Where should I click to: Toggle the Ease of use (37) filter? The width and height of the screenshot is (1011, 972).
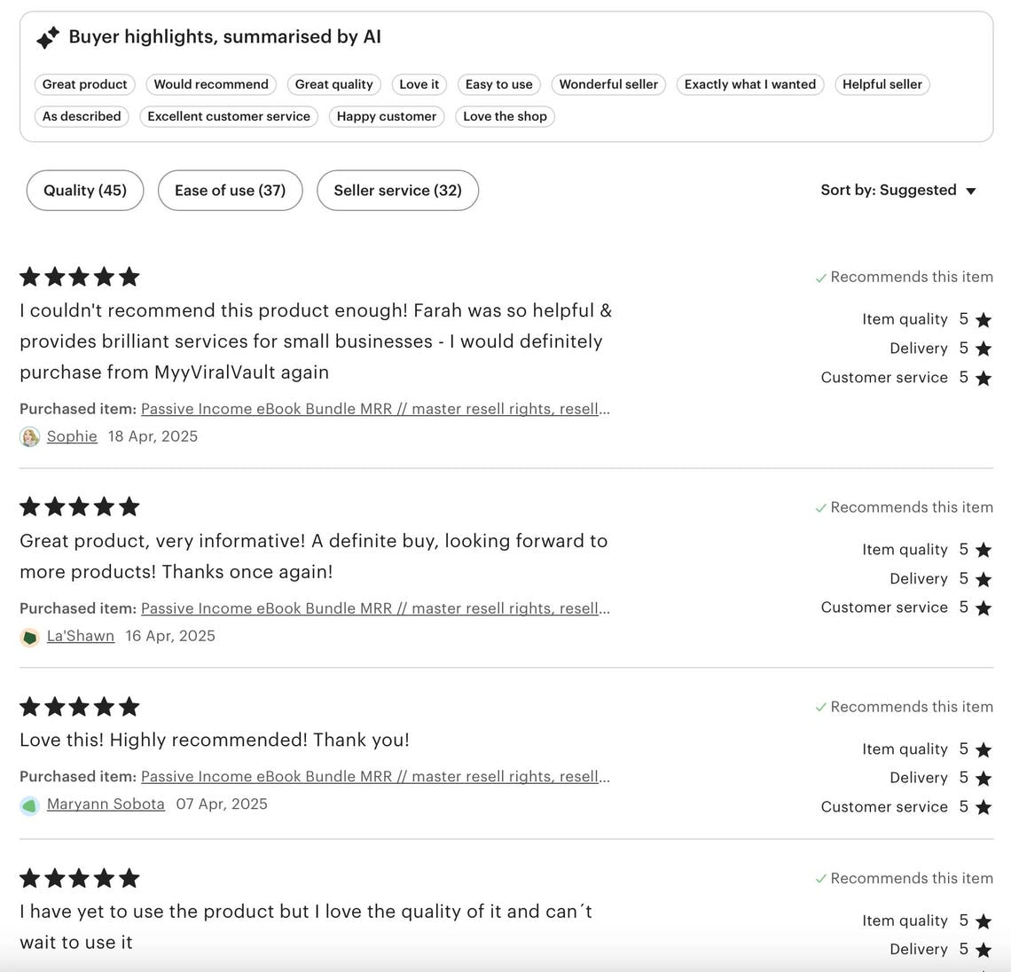coord(230,191)
